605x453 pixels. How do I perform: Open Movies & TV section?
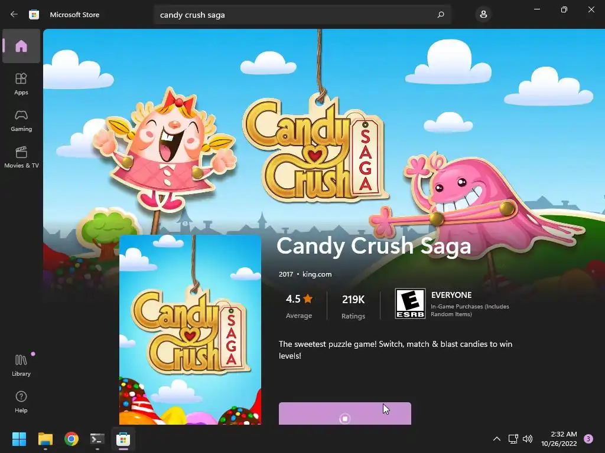(21, 157)
